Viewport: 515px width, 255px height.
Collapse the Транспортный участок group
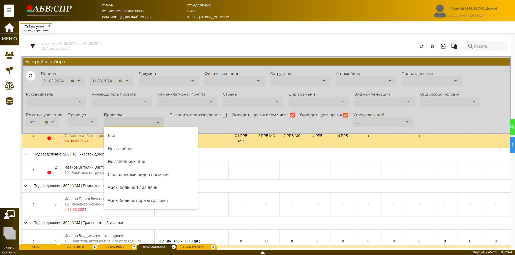click(x=26, y=223)
